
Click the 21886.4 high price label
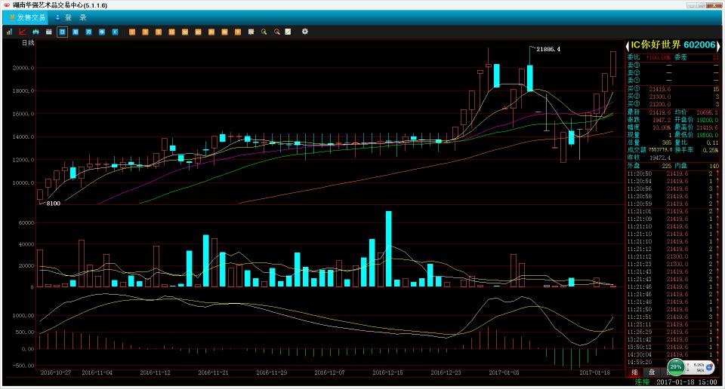point(548,49)
